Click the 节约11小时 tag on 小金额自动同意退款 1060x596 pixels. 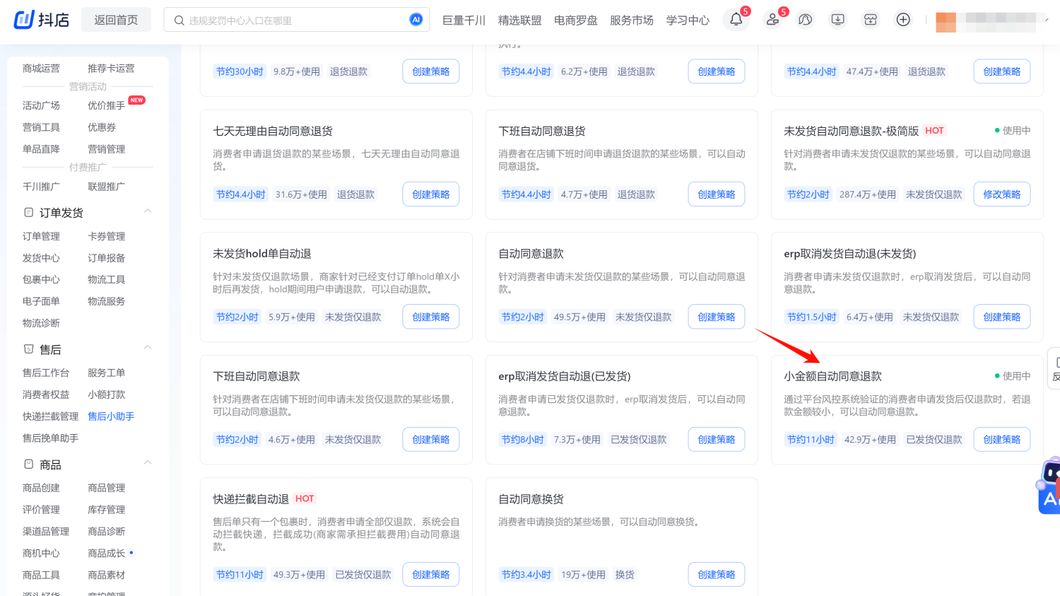point(811,440)
